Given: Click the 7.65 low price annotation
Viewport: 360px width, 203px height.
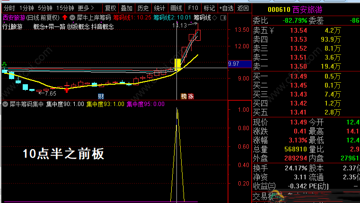Looking at the screenshot, I should (x=50, y=94).
